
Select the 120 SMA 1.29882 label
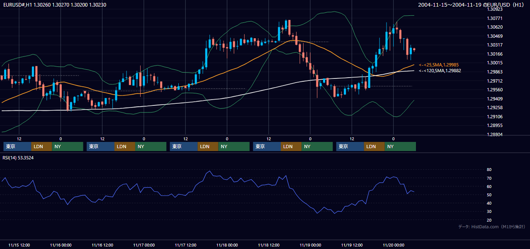(440, 71)
